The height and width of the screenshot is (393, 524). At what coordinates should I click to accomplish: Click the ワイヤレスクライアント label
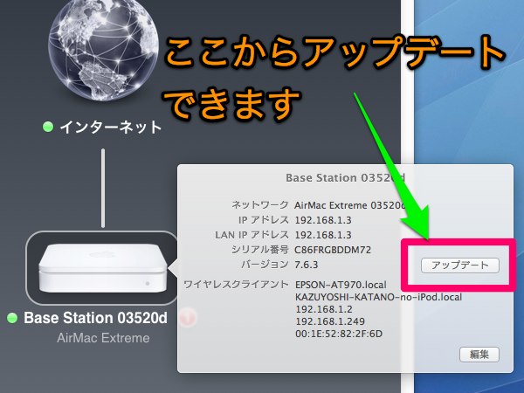[x=236, y=285]
